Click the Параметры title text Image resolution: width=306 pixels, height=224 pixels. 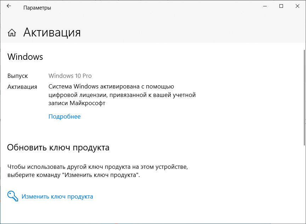[37, 8]
